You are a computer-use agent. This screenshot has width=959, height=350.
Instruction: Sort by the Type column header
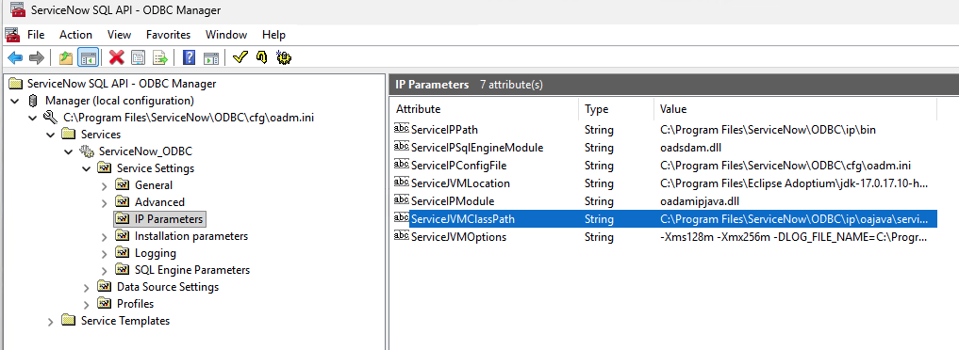[616, 109]
